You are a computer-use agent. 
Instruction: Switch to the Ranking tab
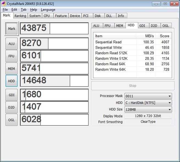pos(20,16)
